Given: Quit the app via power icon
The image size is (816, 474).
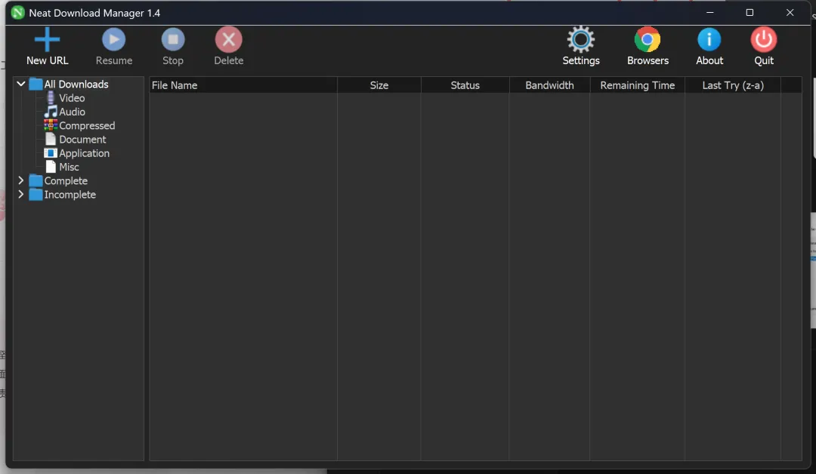Looking at the screenshot, I should coord(763,39).
